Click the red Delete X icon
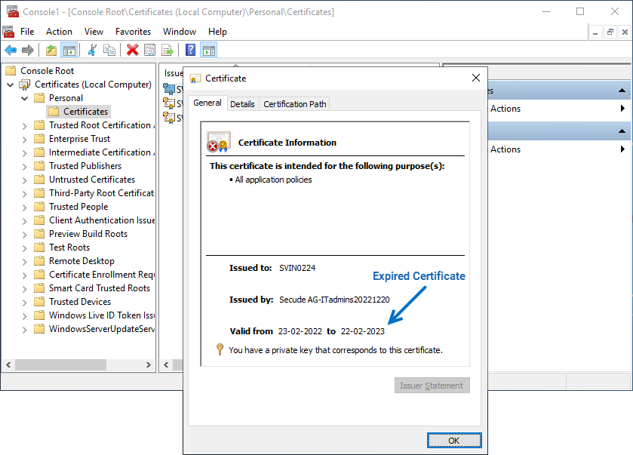 (x=132, y=50)
